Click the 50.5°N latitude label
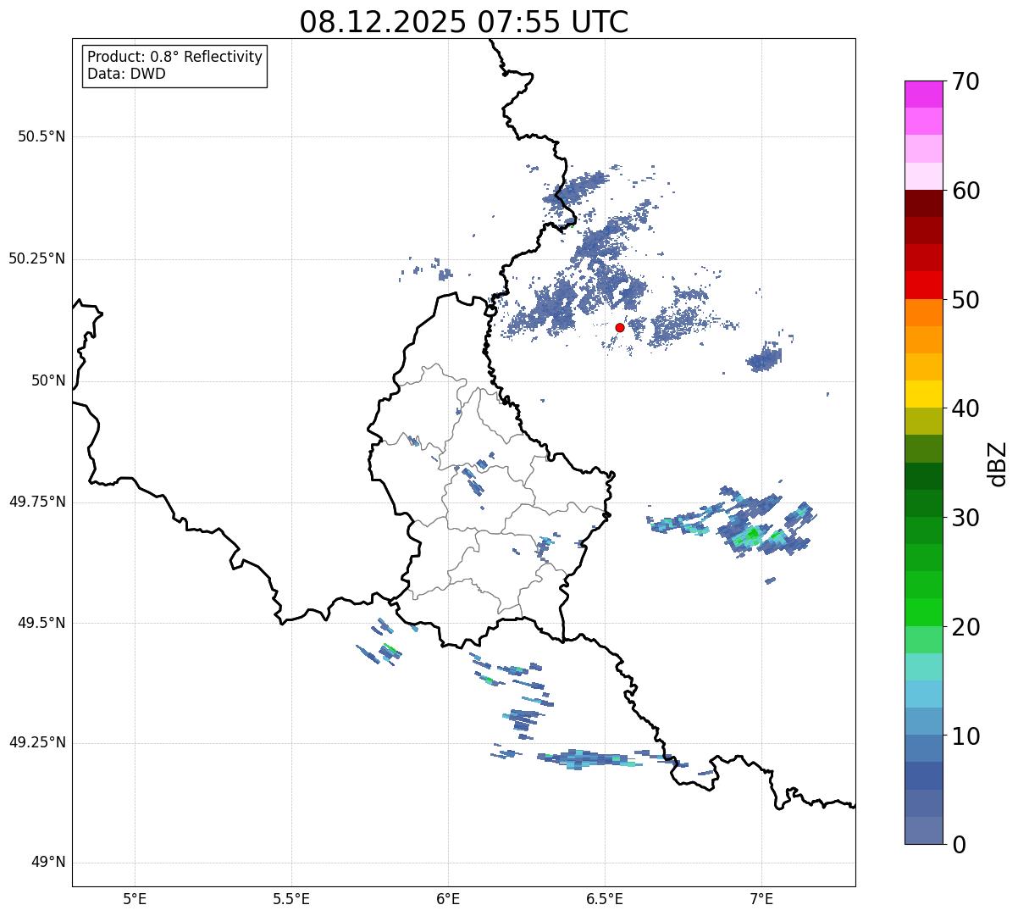 tap(41, 136)
